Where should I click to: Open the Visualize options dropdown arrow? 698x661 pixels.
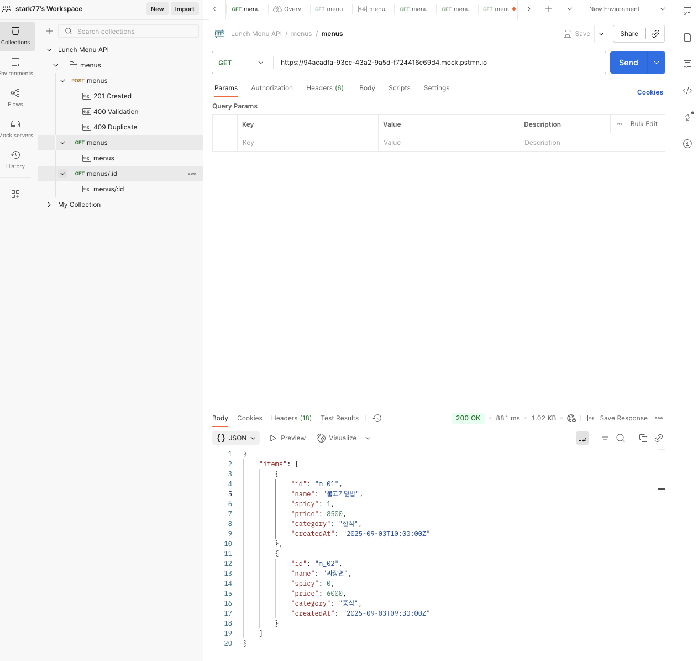368,438
